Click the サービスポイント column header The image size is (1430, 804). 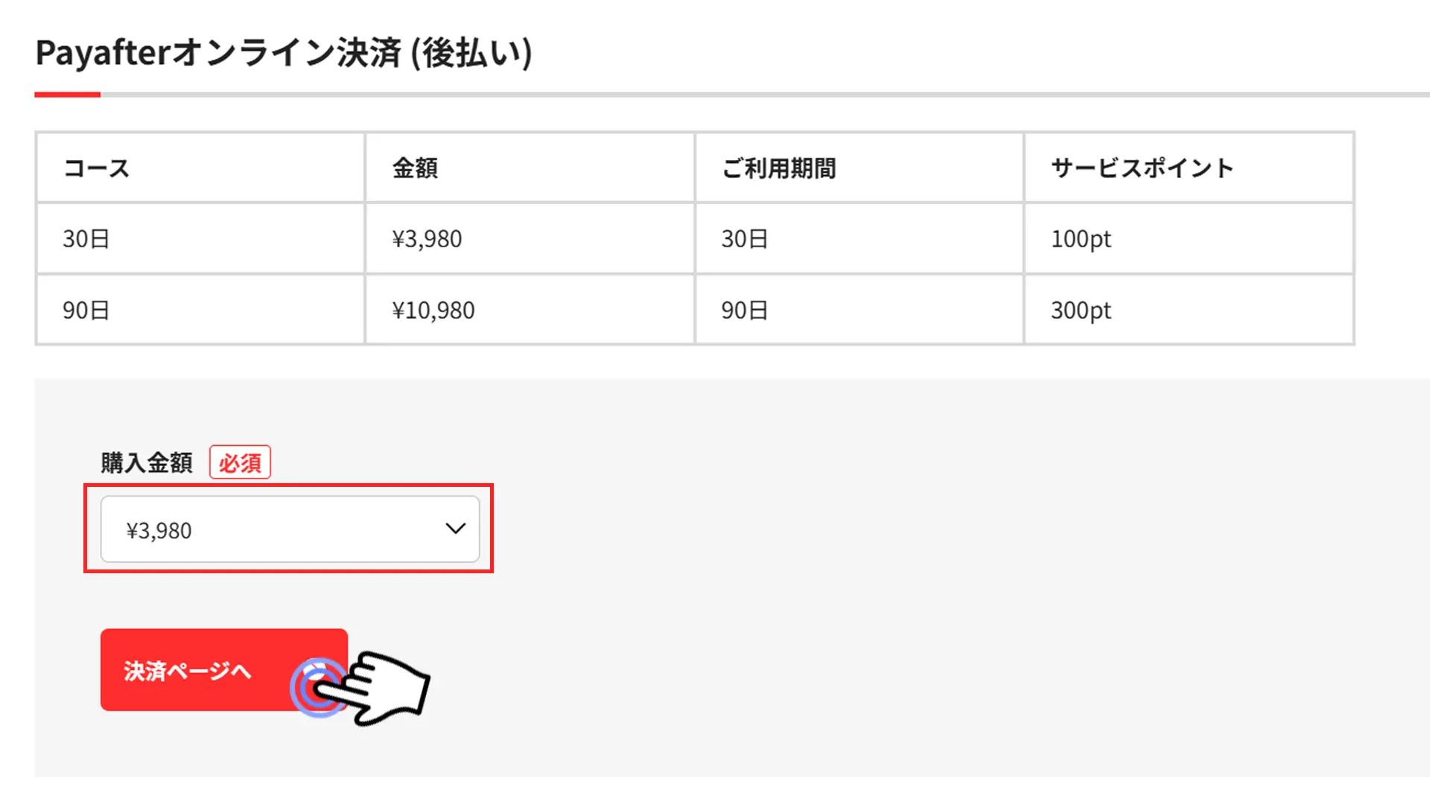(x=1189, y=167)
